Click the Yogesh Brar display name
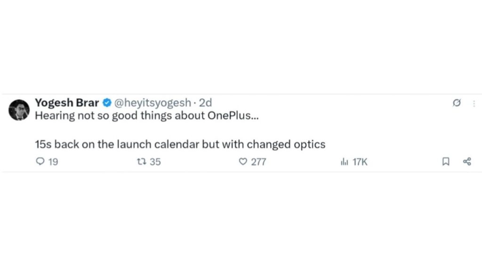This screenshot has height=275, width=482. point(66,103)
